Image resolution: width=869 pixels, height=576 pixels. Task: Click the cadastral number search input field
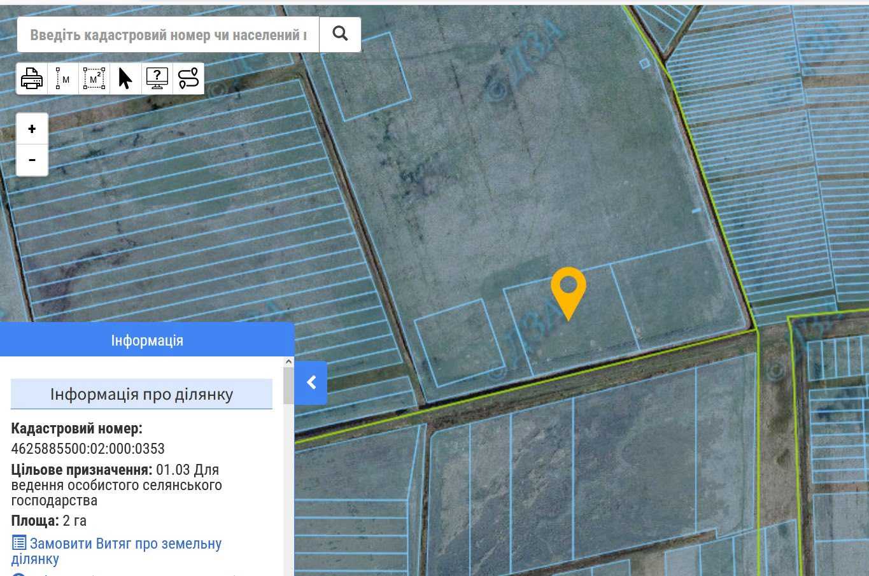(168, 34)
